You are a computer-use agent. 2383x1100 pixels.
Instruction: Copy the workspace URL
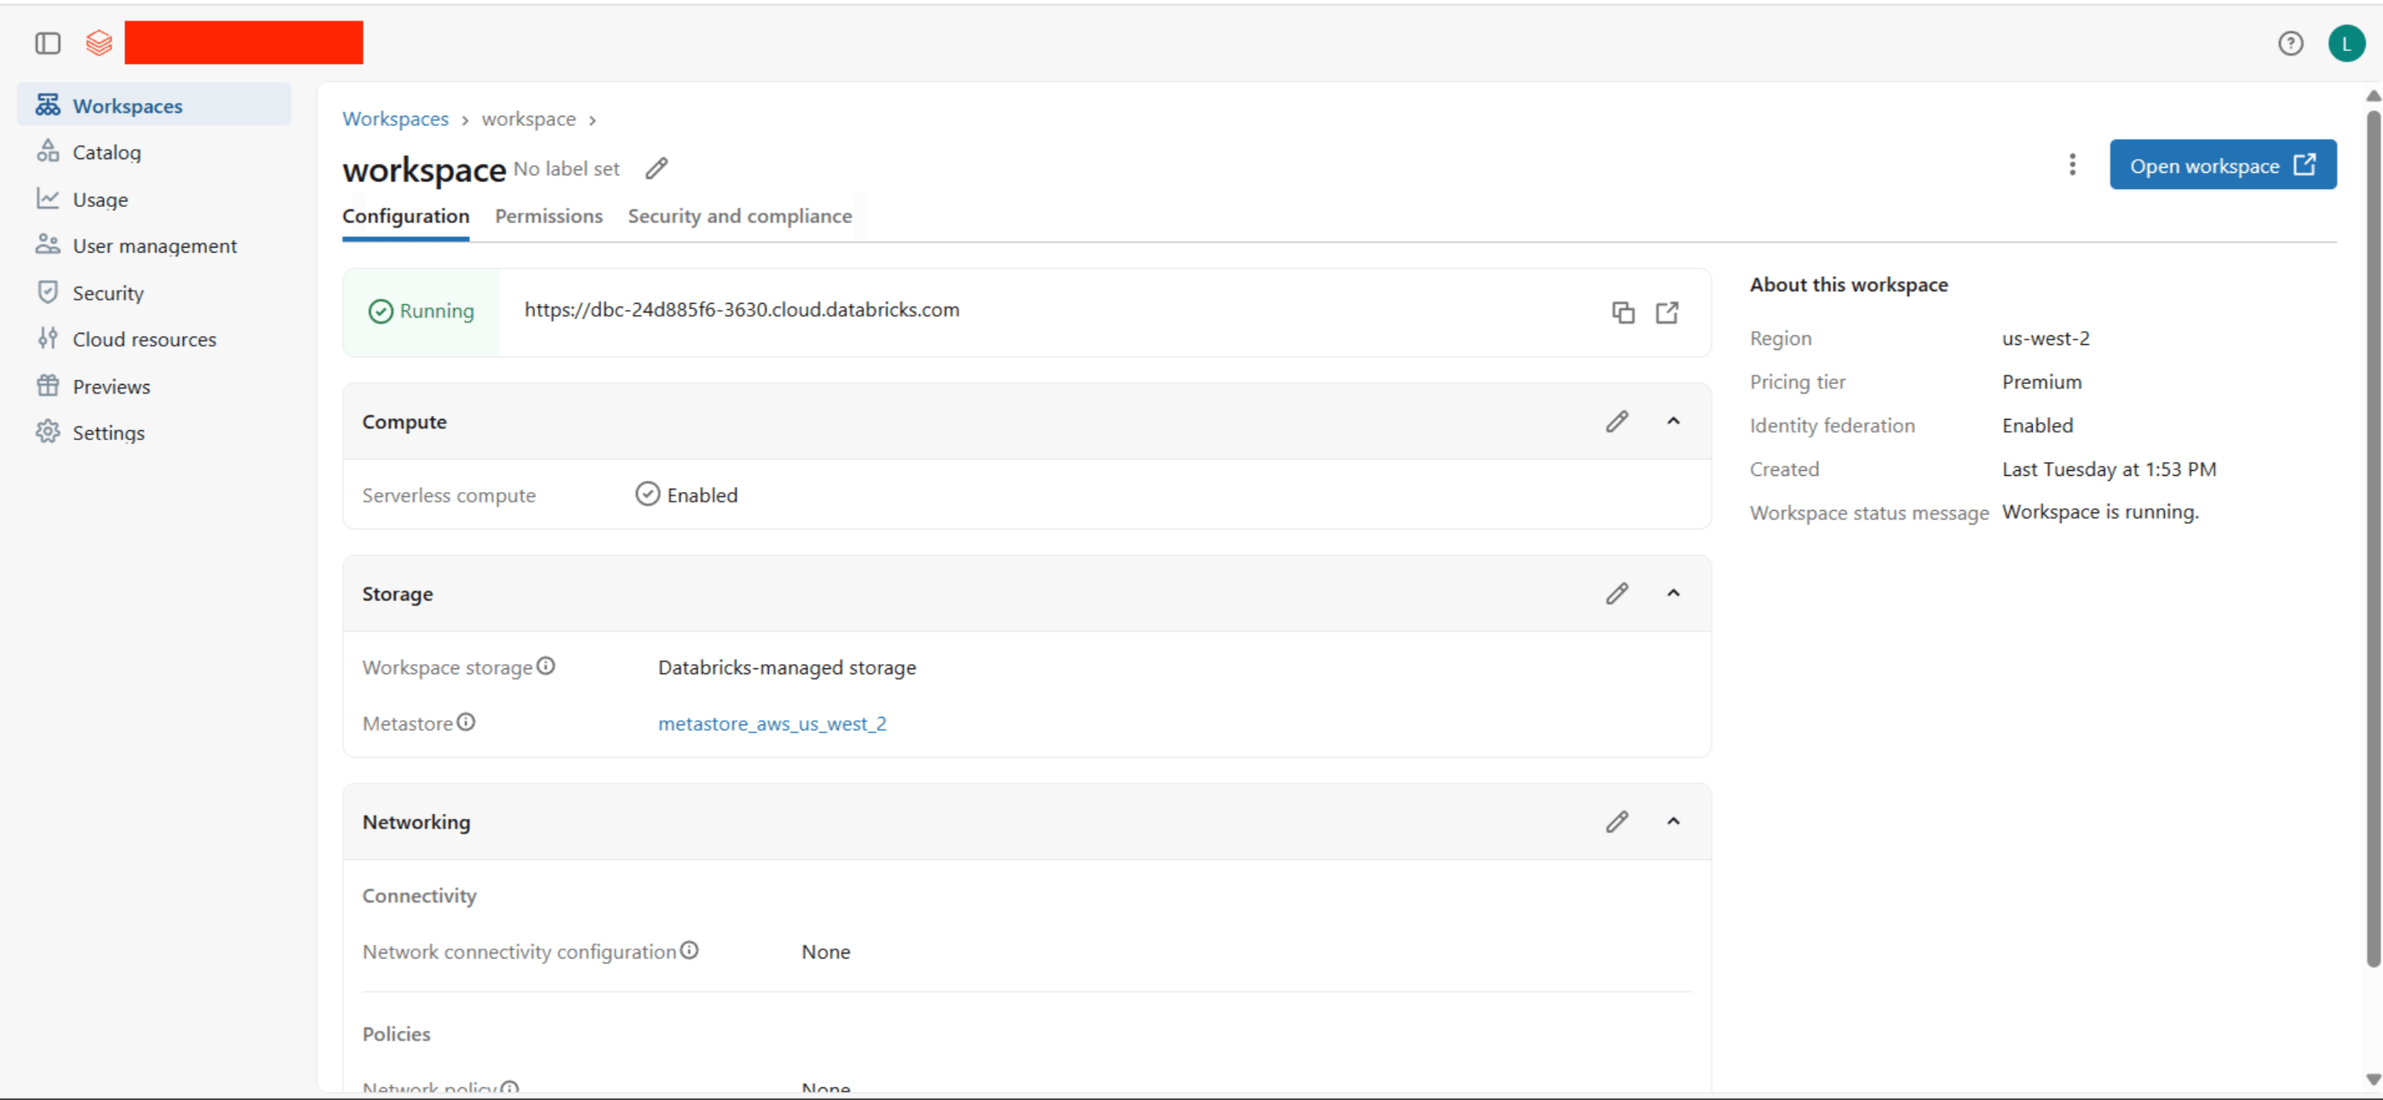[x=1623, y=312]
